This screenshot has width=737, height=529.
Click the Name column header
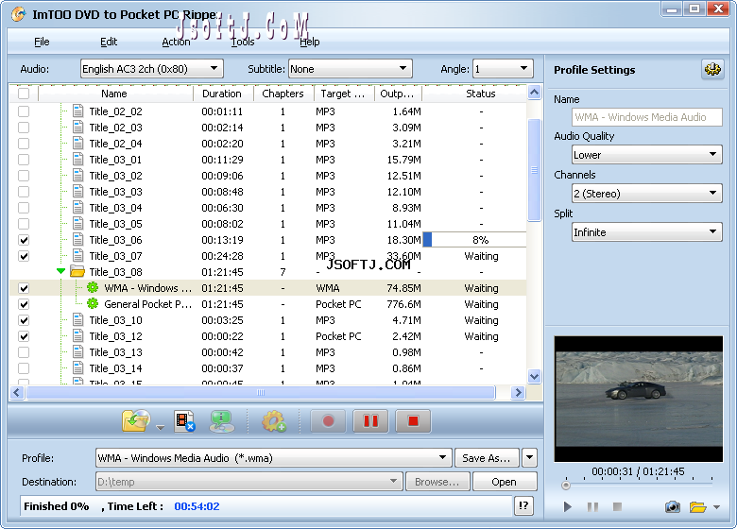tap(115, 94)
